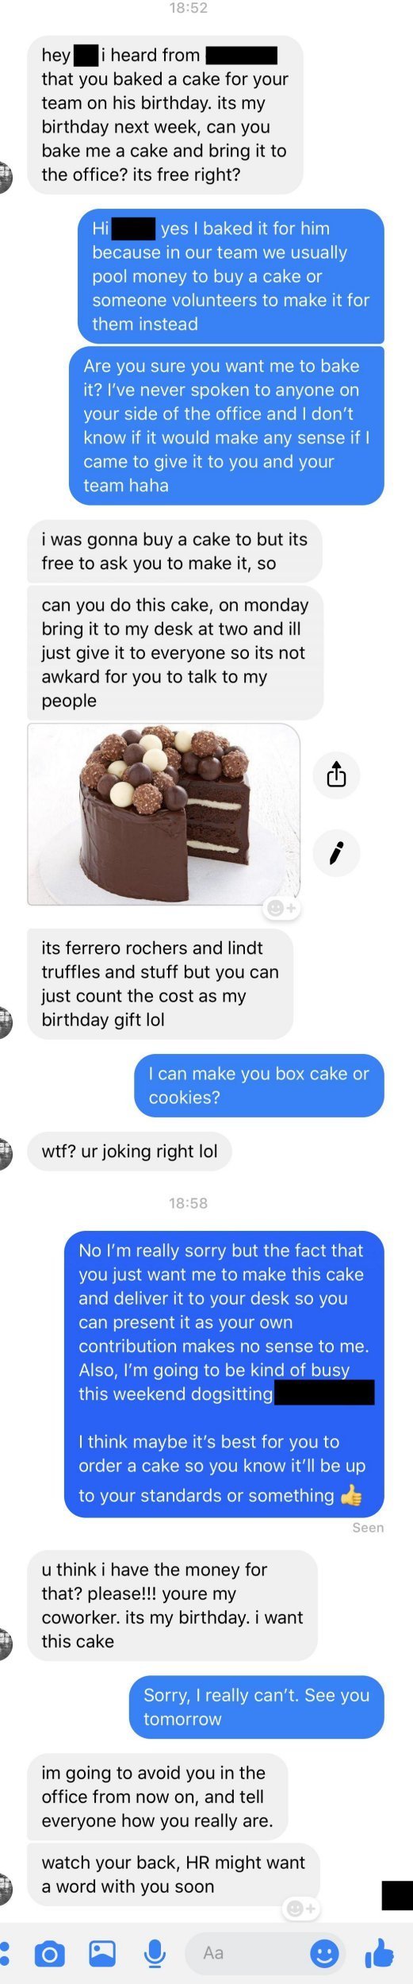Screen dimensions: 413x1984
Task: Edit the cake photo with pencil
Action: tap(336, 853)
